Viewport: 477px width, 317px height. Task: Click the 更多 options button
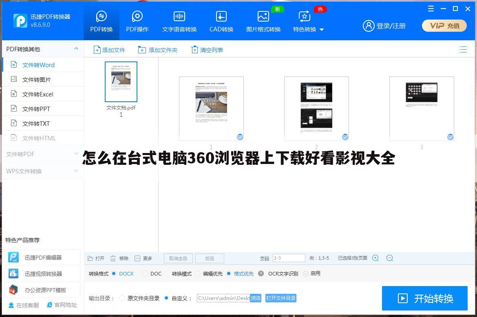[143, 258]
